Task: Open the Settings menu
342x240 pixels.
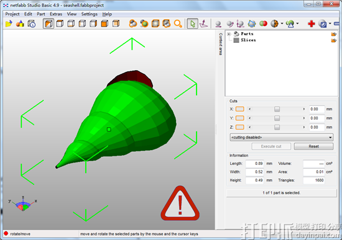Action: coord(89,14)
